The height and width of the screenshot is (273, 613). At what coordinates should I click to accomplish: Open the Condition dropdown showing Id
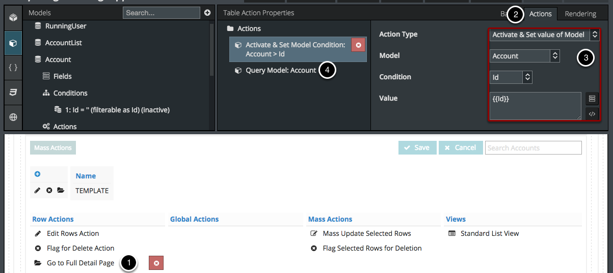click(x=511, y=77)
